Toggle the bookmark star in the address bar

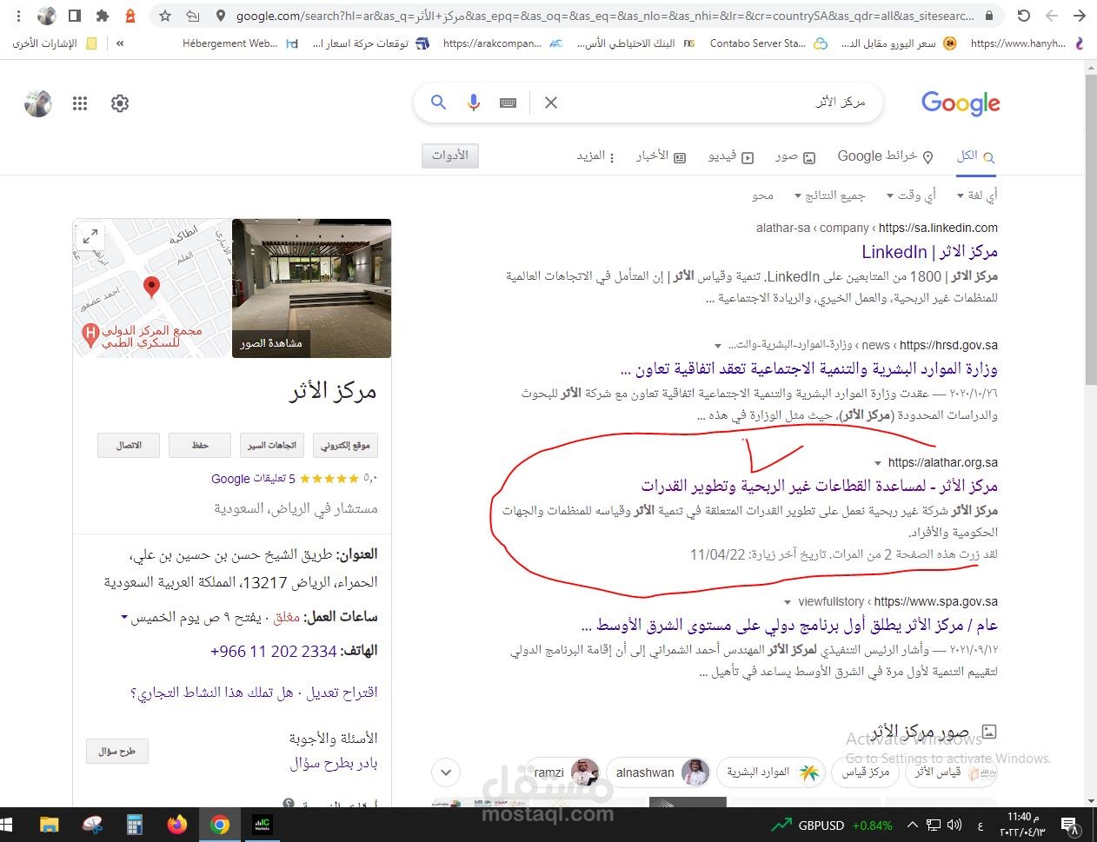click(164, 15)
